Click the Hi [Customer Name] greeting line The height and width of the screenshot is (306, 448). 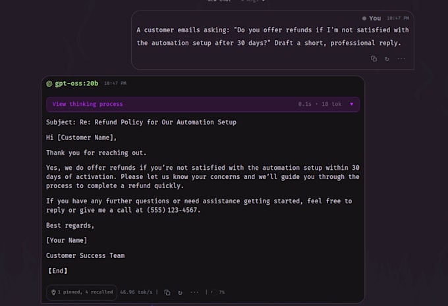[82, 138]
